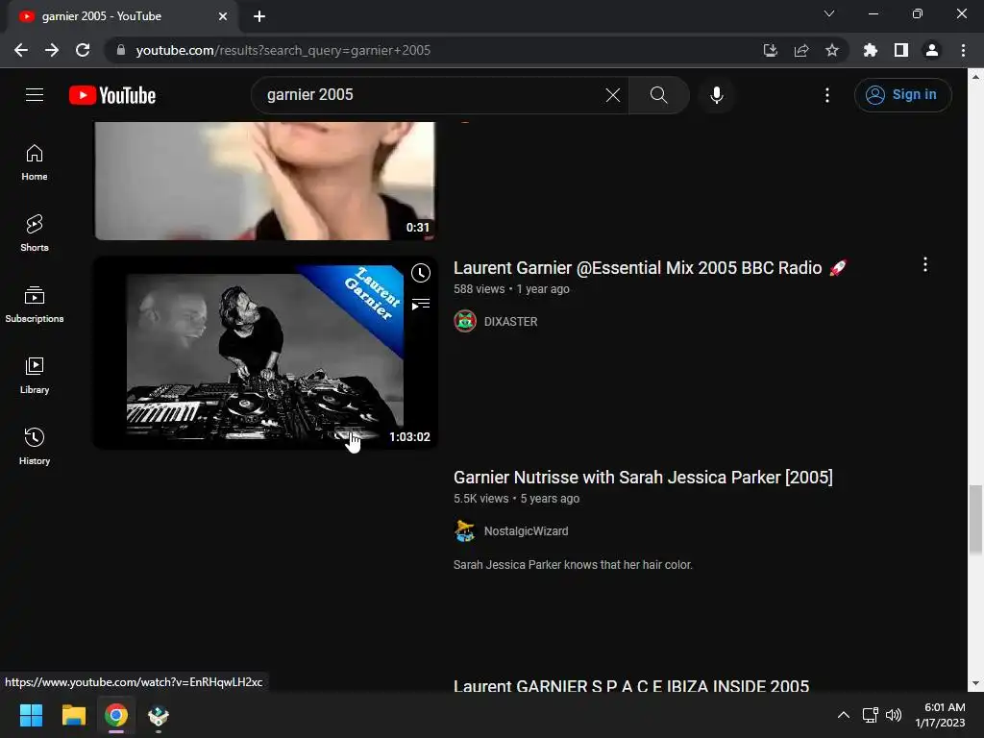Screen dimensions: 984x738
Task: Open Laurent Garnier @Essential Mix 2005 title
Action: tap(650, 268)
